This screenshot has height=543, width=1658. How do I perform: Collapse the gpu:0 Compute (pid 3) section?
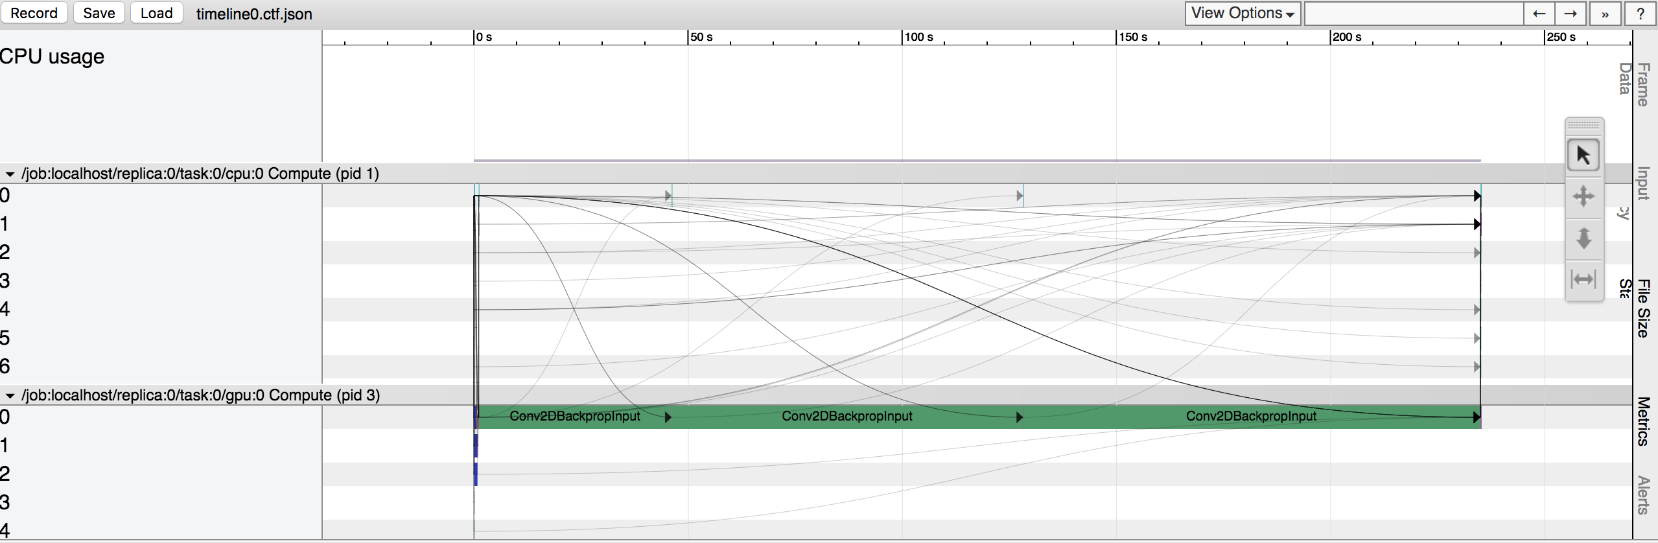coord(10,395)
